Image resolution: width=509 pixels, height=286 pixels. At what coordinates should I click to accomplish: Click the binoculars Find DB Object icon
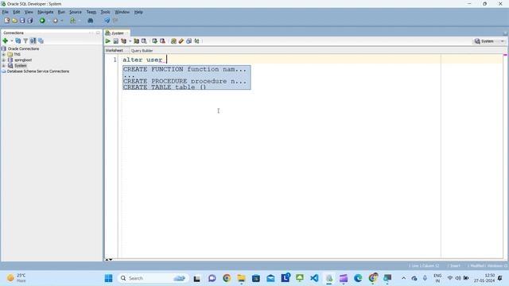coord(90,21)
